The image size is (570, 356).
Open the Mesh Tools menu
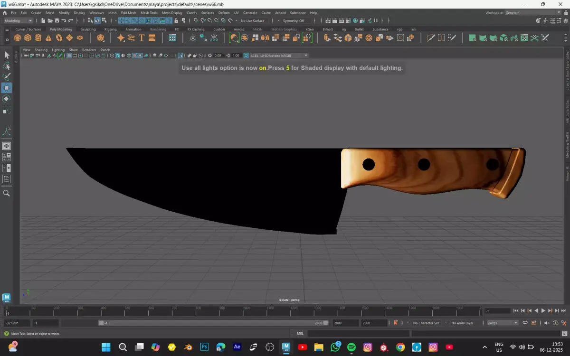click(149, 13)
